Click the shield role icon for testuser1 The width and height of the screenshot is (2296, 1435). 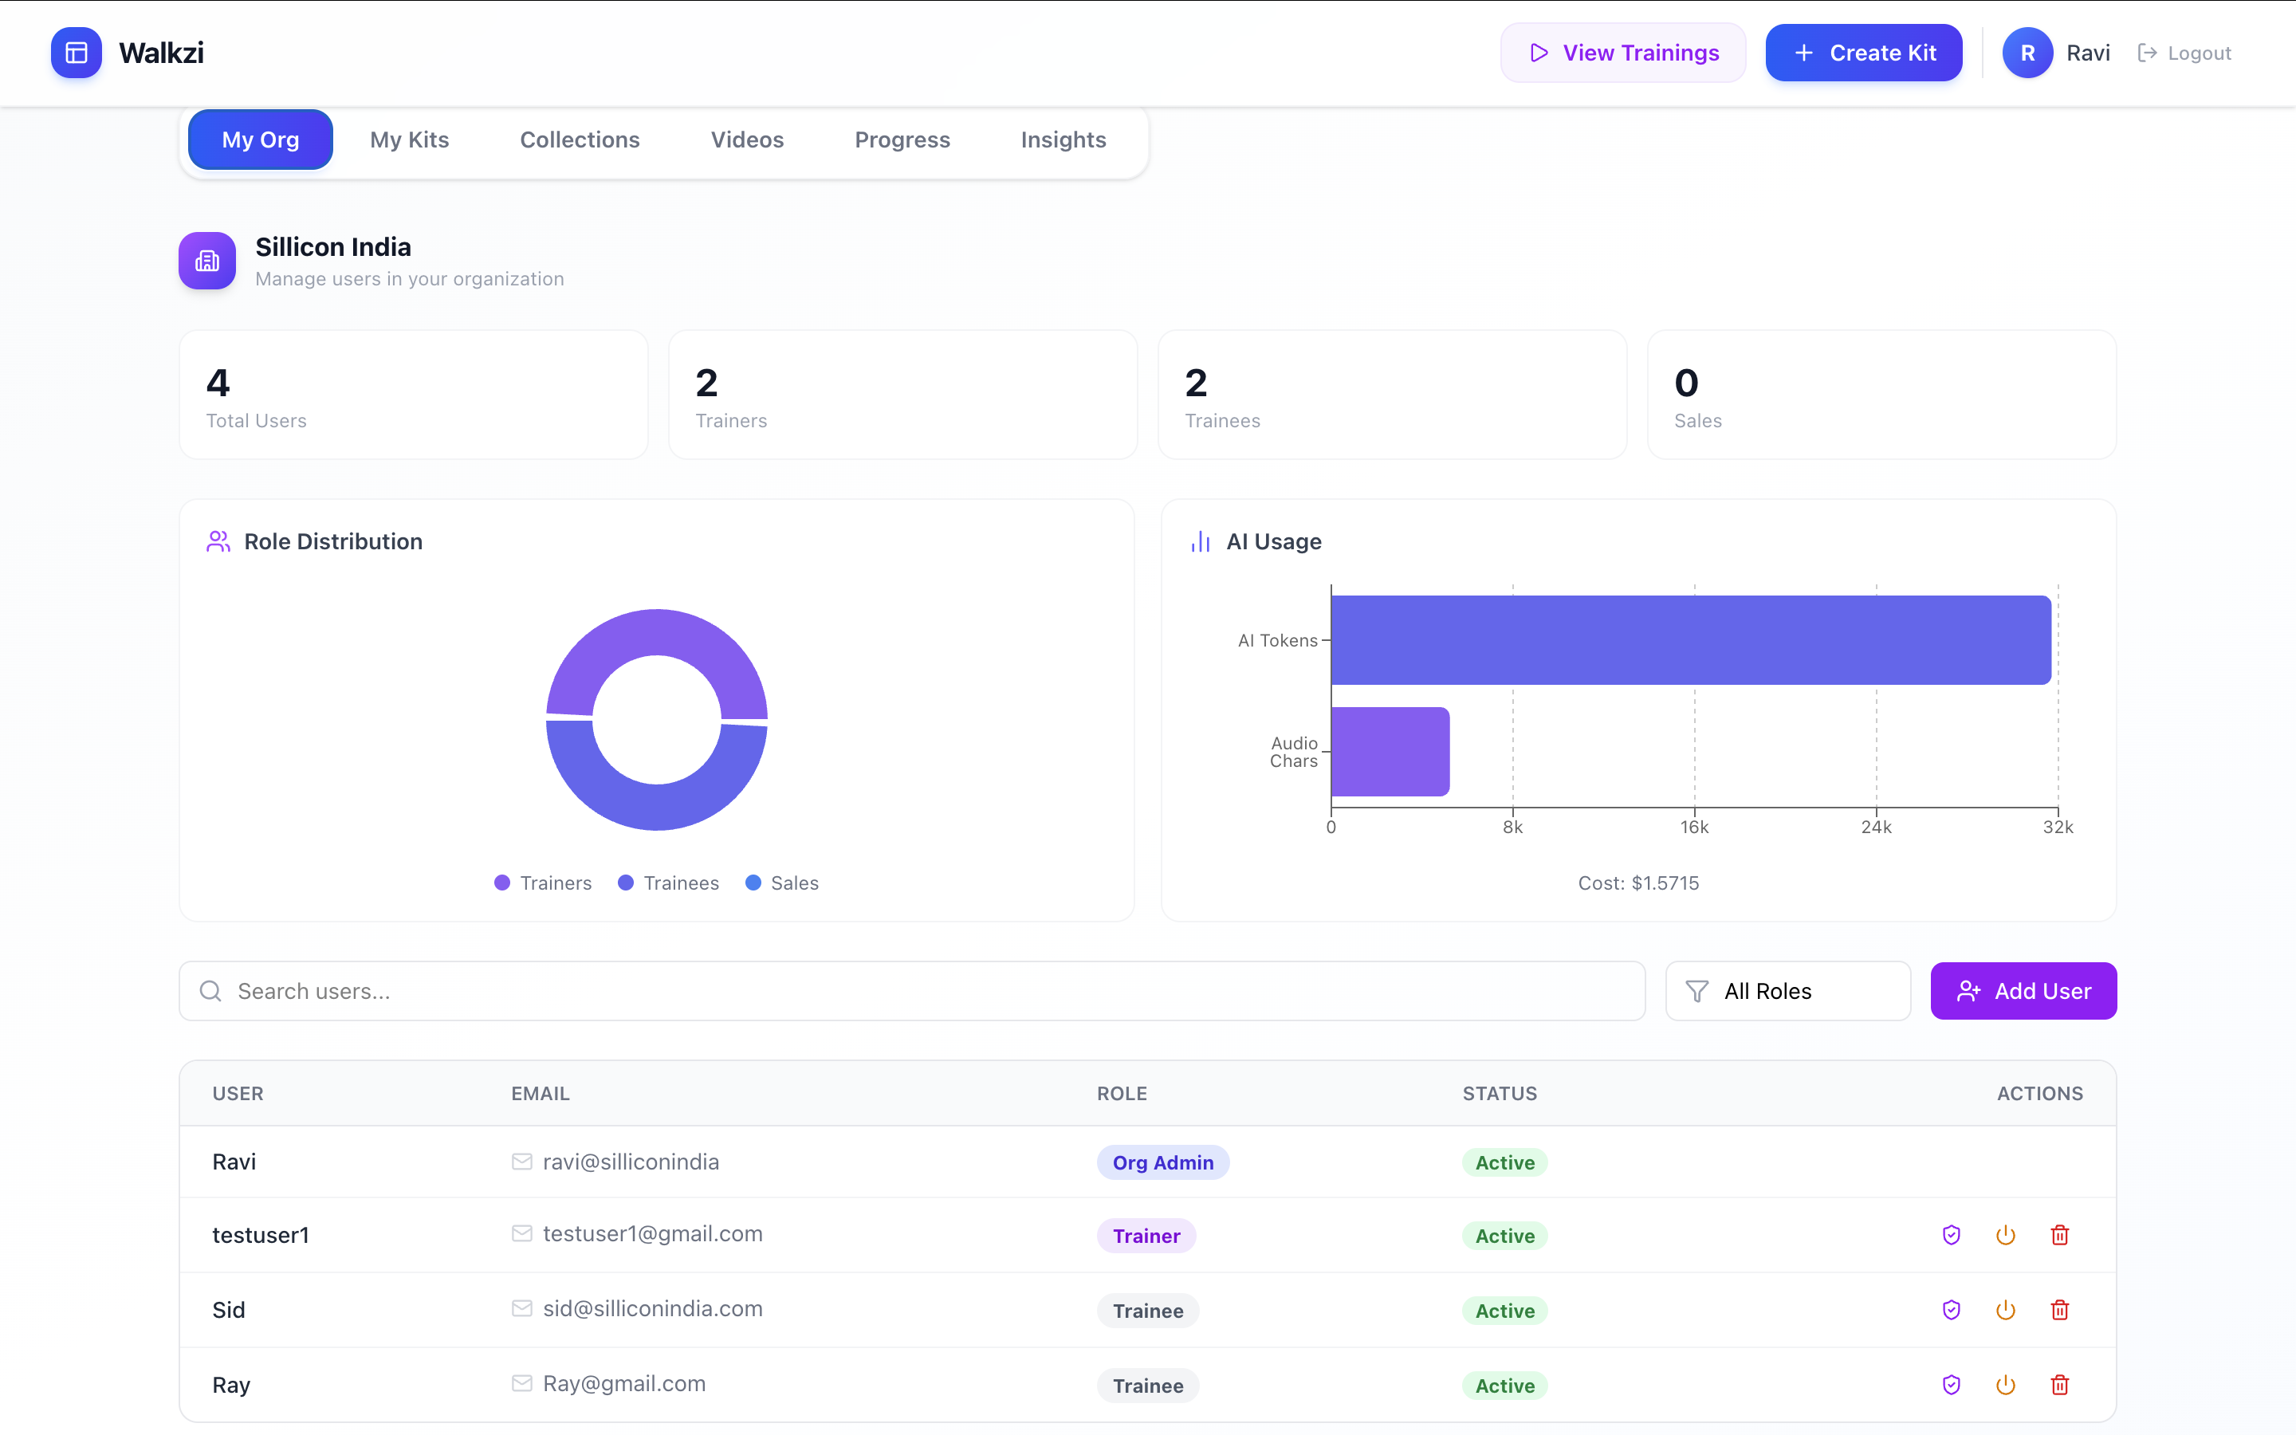coord(1951,1235)
